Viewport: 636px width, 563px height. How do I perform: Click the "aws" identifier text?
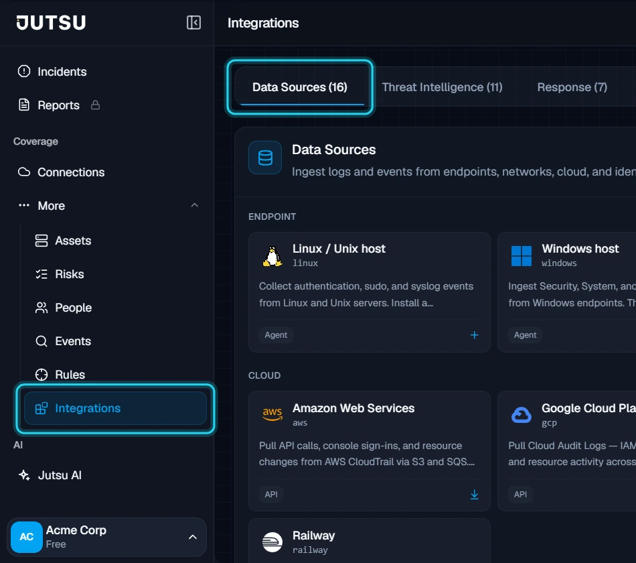pos(300,423)
